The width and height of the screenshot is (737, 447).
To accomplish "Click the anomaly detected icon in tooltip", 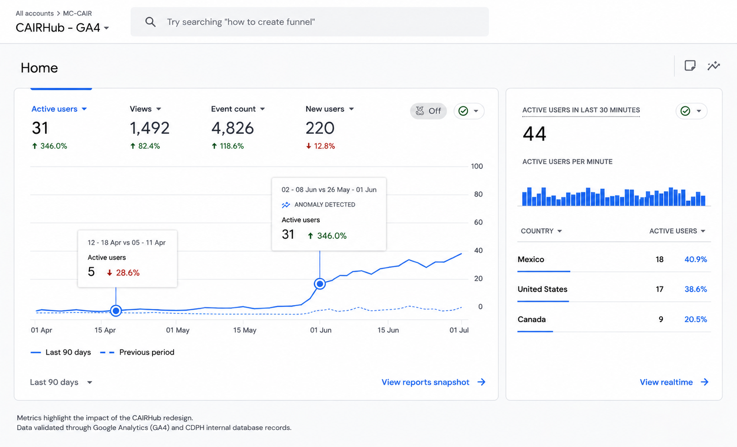I will [x=286, y=205].
